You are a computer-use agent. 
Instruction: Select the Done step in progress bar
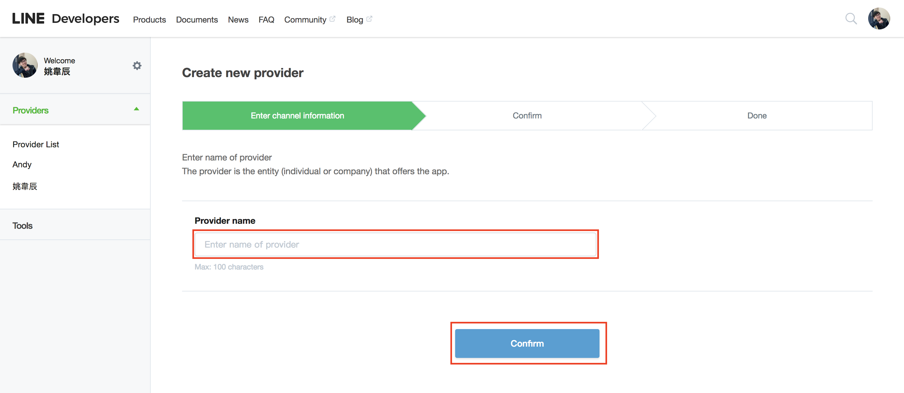click(757, 116)
